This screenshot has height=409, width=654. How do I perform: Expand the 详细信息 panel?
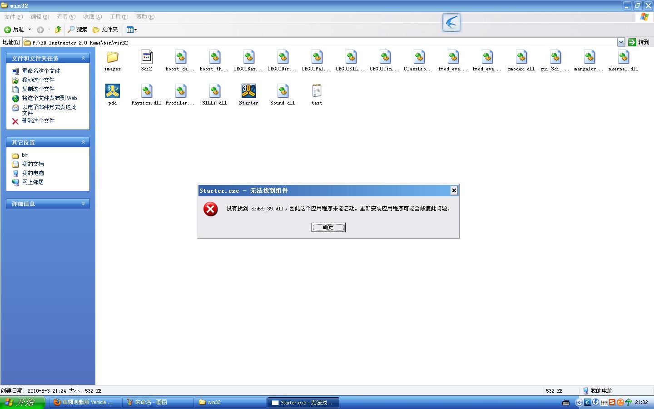coord(83,204)
